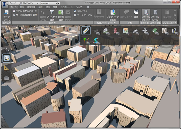
Task: Open the サインイン sign-in dropdown
Action: pyautogui.click(x=29, y=3)
